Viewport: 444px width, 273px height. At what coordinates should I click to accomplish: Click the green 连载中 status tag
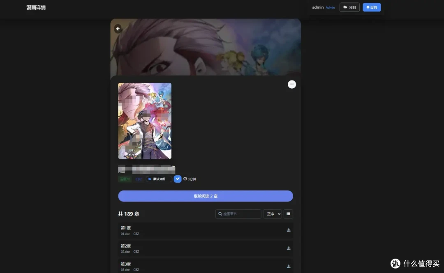click(x=125, y=179)
